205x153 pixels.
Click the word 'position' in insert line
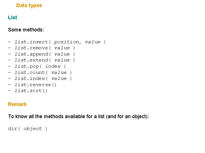pyautogui.click(x=67, y=42)
